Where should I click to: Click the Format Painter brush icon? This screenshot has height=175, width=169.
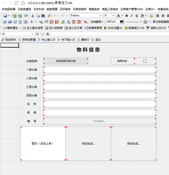coord(48,16)
